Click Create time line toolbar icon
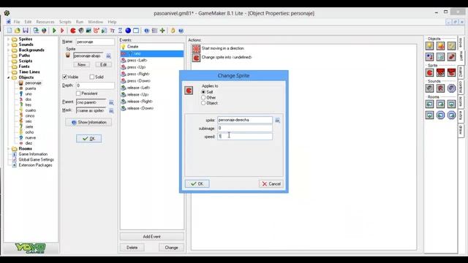 [120, 31]
